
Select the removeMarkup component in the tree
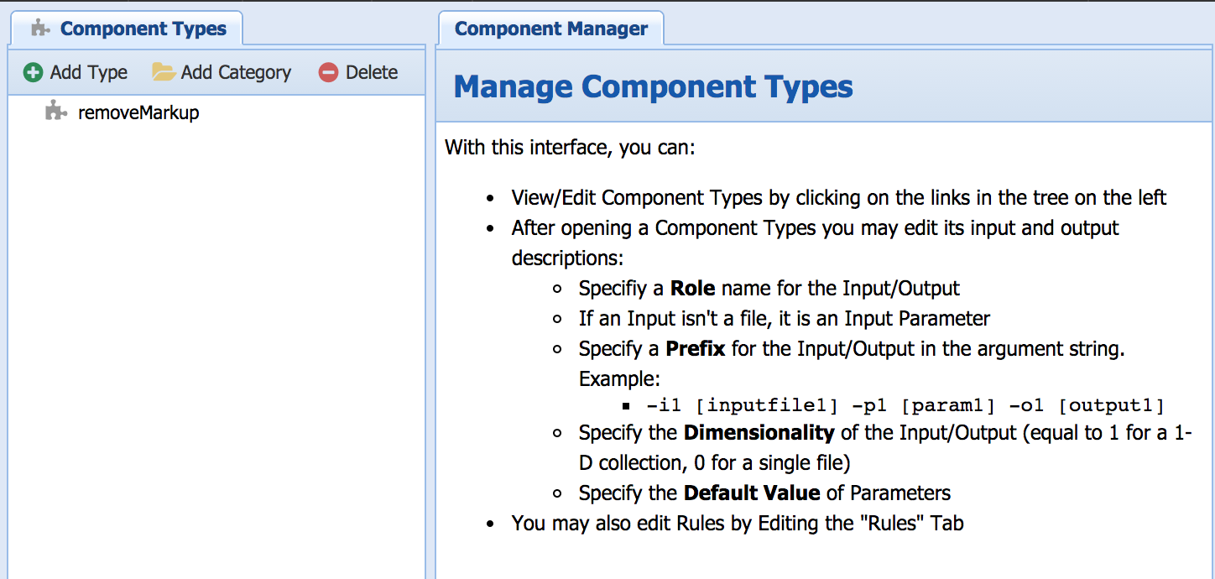click(x=138, y=112)
